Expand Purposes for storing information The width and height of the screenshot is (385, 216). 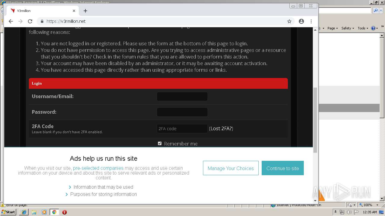(x=101, y=194)
